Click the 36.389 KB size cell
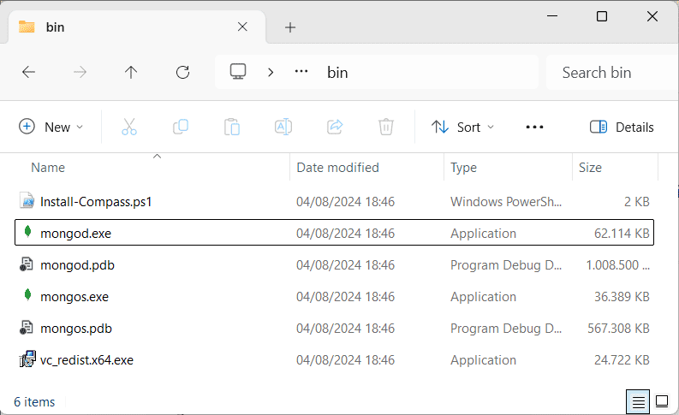 [622, 297]
